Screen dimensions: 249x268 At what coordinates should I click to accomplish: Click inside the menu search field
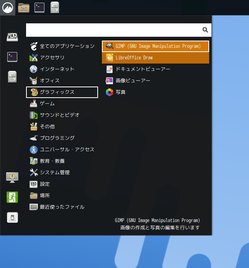[x=119, y=30]
